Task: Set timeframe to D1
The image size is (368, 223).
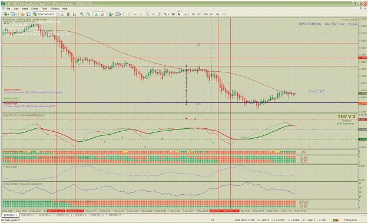Action: pyautogui.click(x=224, y=14)
